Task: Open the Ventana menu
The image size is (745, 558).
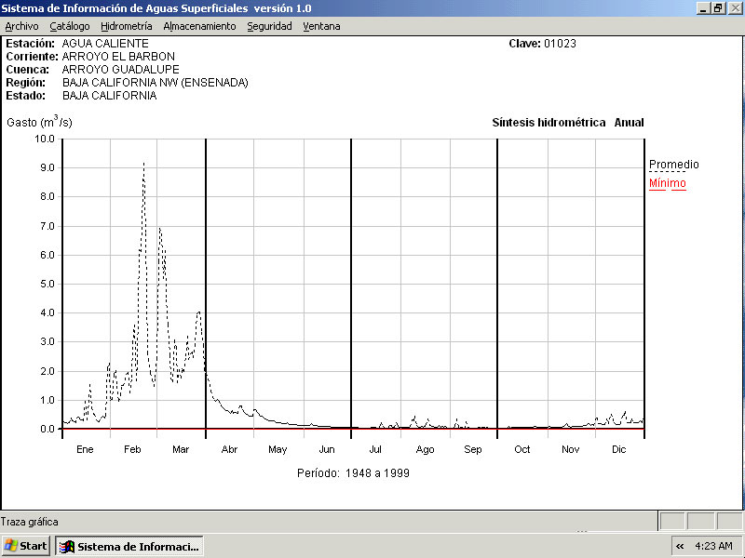Action: click(321, 26)
